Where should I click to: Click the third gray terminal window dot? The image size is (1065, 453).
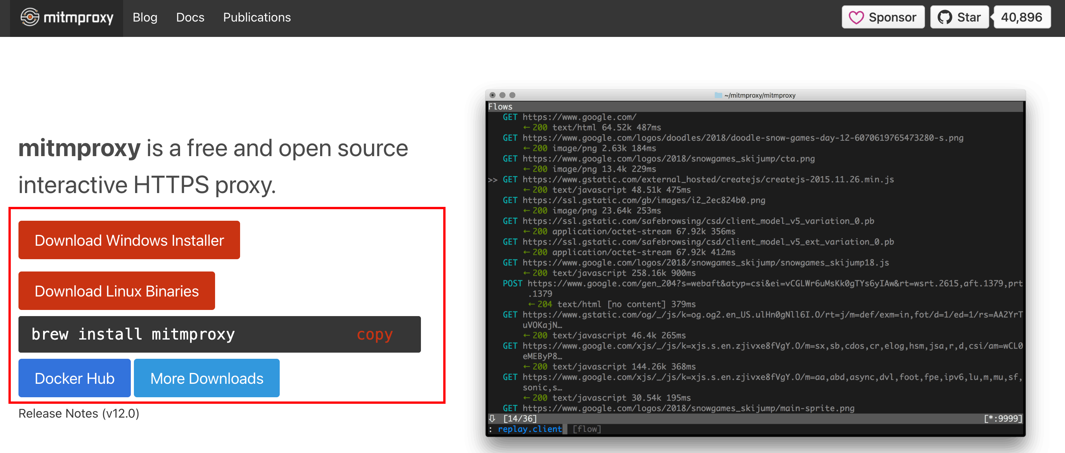pos(512,95)
